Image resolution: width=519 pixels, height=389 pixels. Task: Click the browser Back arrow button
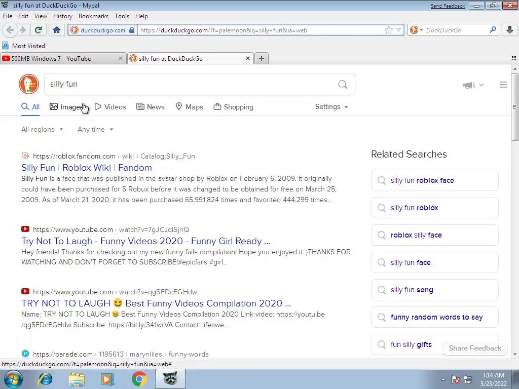(10, 30)
